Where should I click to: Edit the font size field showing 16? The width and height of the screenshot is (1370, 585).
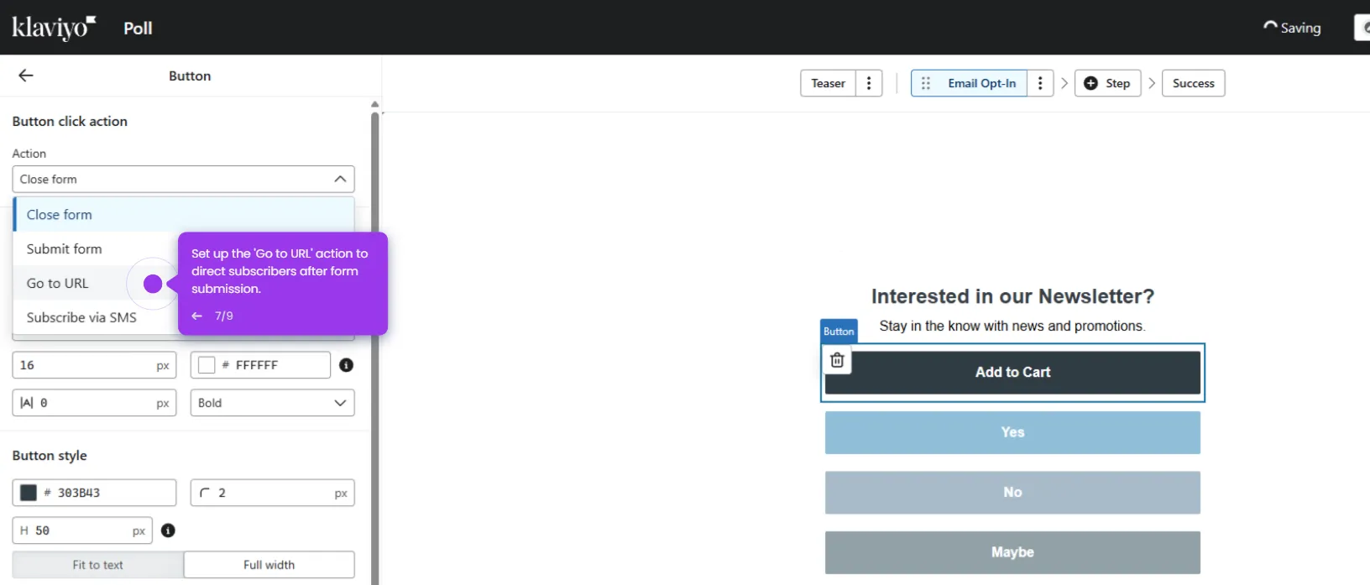(94, 365)
